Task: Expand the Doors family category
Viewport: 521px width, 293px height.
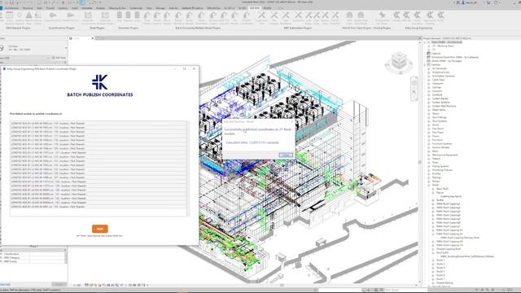Action: pos(429,114)
